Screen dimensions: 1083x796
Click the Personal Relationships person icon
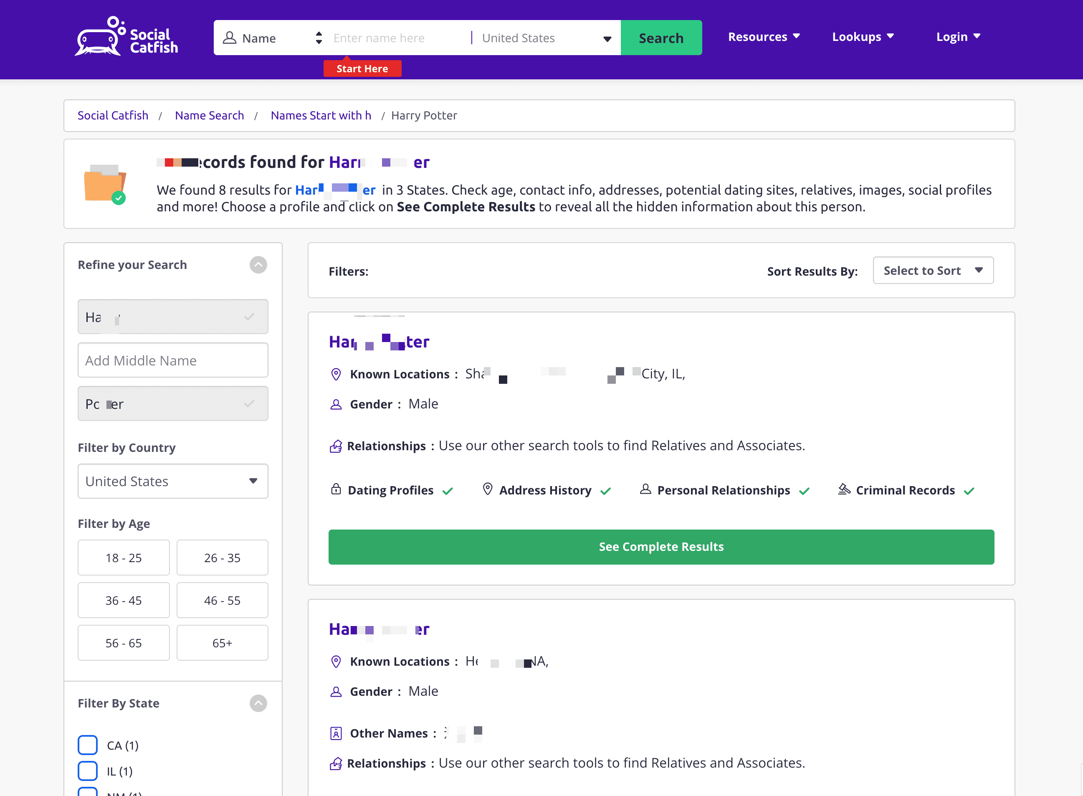[x=645, y=489]
